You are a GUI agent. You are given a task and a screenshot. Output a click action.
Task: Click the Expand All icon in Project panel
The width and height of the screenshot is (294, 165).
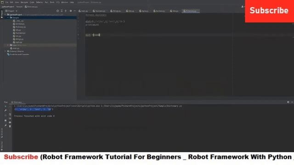(x=62, y=11)
